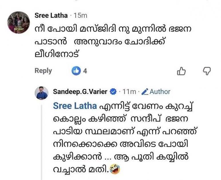The width and height of the screenshot is (221, 180).
Task: Click the Author label
Action: point(160,92)
